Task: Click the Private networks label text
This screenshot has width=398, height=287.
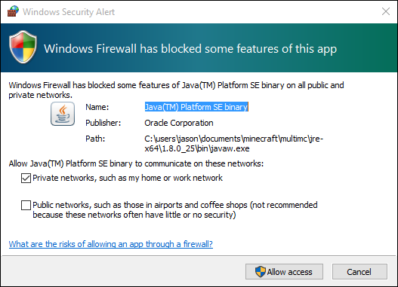Action: coord(128,178)
